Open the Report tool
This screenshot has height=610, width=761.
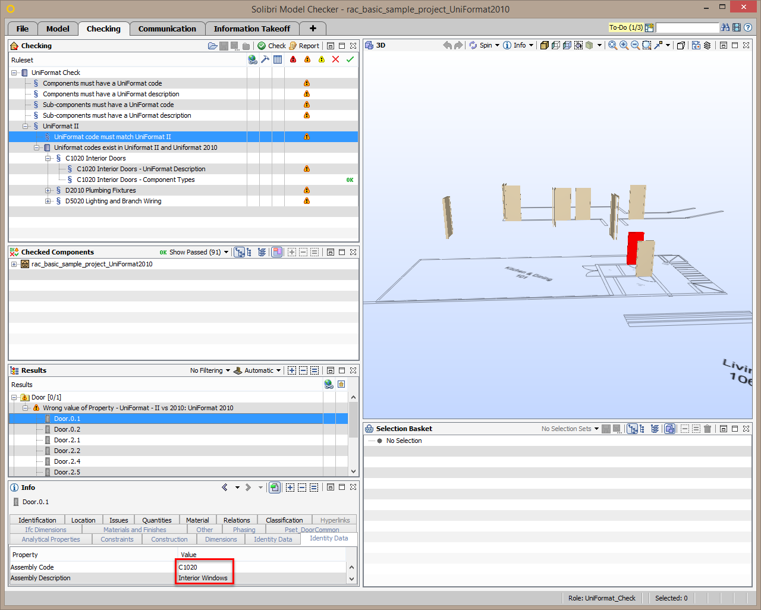(x=304, y=46)
